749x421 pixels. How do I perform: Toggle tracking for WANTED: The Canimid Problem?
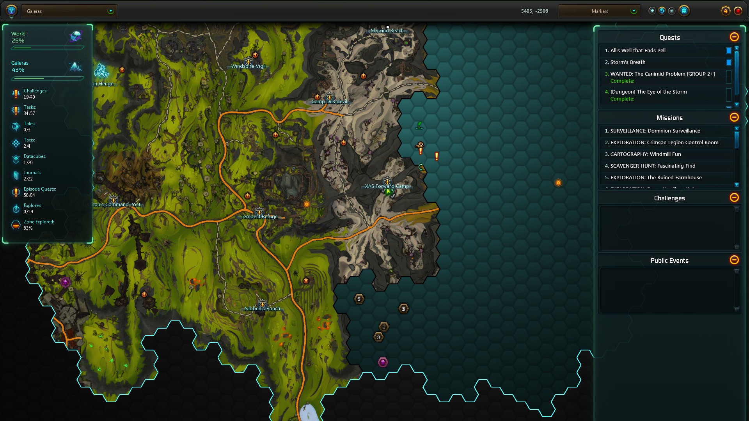tap(728, 77)
